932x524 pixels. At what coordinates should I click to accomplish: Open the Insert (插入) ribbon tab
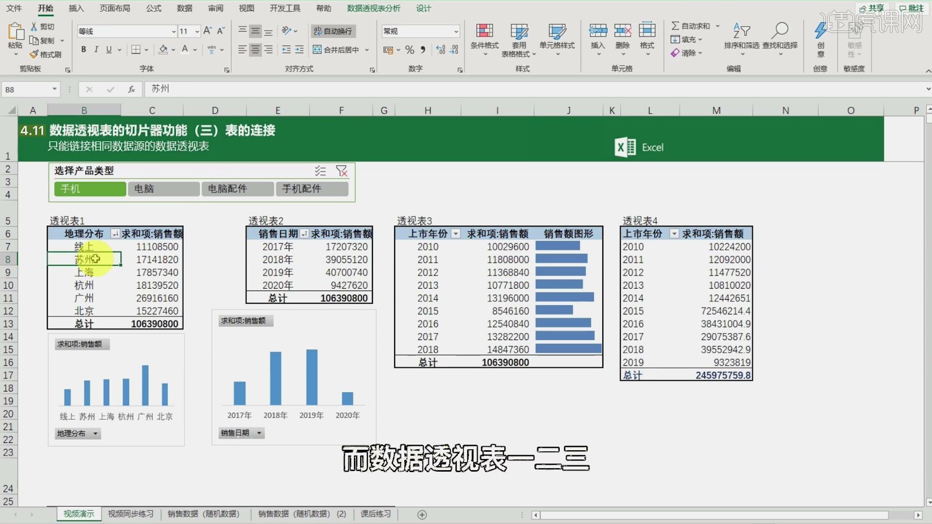point(76,8)
